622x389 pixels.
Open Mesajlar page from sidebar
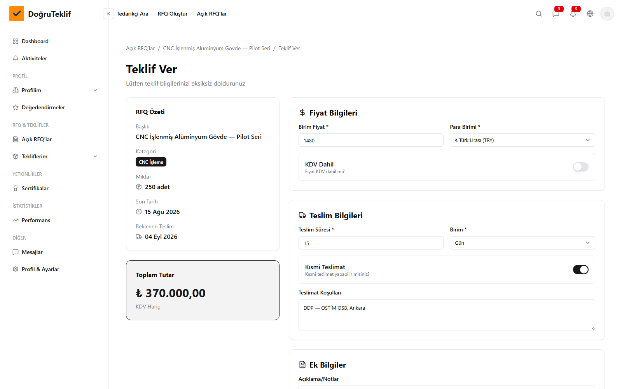54,252
